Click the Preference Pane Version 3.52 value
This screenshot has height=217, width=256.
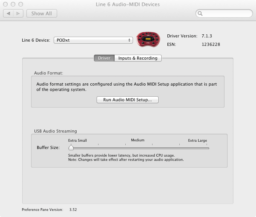pos(73,209)
